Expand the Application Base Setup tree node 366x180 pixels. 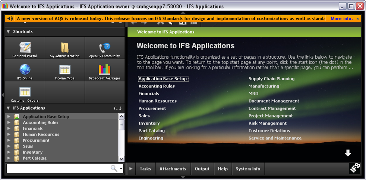tap(9, 117)
